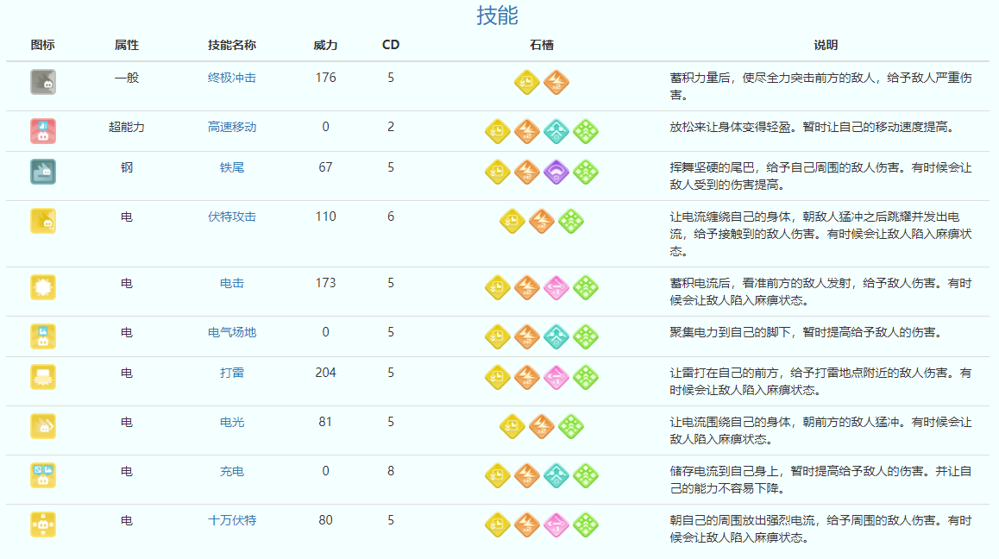Click the 充电 skill icon

coord(42,475)
